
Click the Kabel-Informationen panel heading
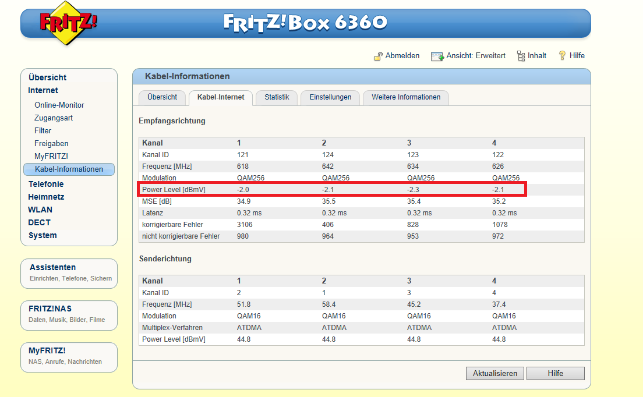point(188,76)
